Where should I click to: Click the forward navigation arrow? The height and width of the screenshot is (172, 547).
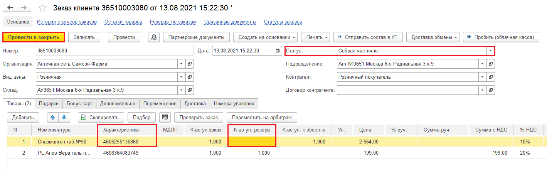click(24, 8)
